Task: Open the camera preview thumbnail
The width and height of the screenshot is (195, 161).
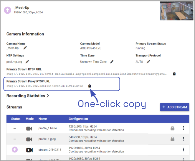Action: click(x=177, y=11)
